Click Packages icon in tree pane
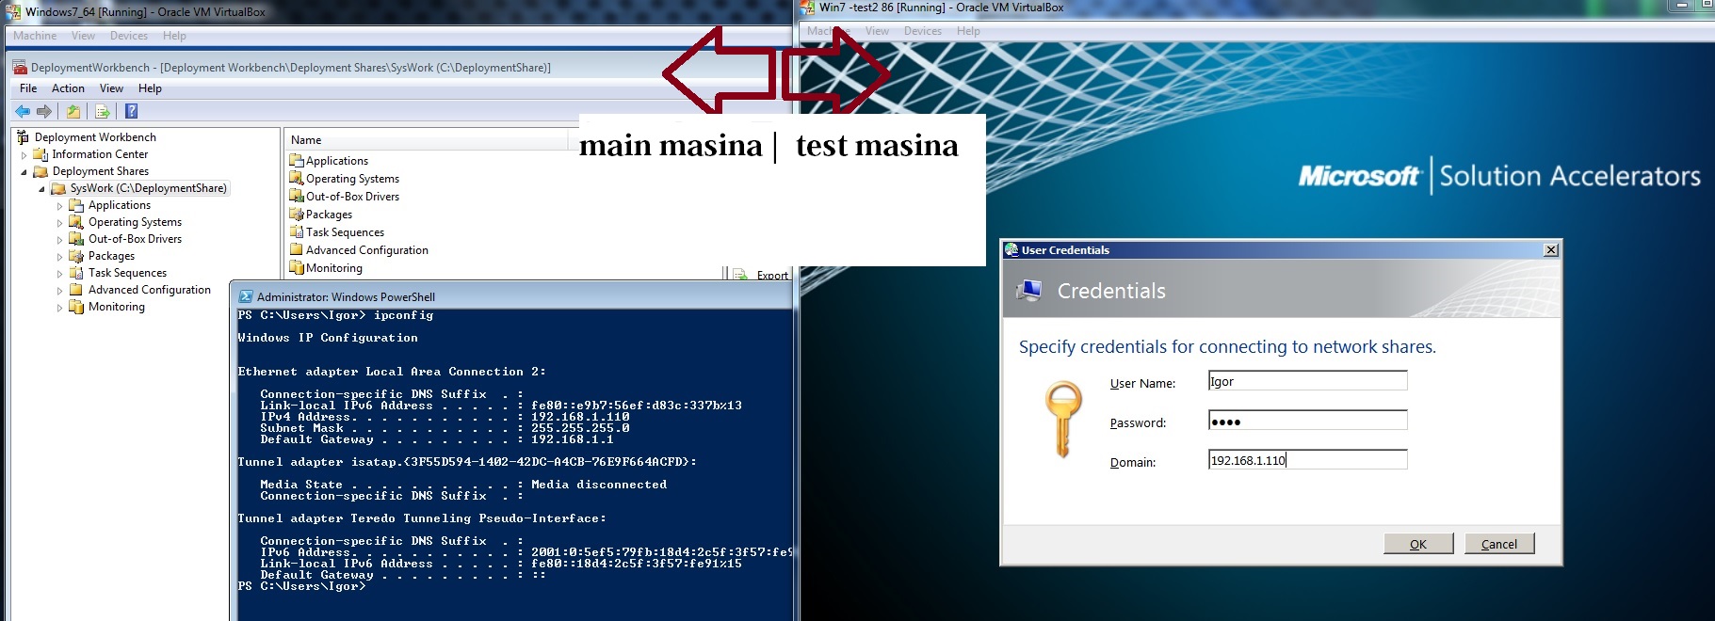The width and height of the screenshot is (1715, 621). point(76,256)
